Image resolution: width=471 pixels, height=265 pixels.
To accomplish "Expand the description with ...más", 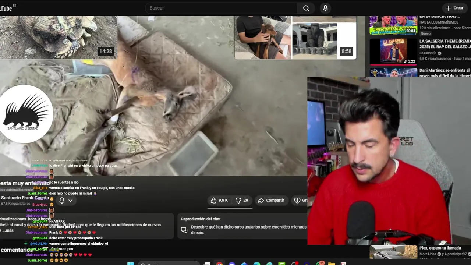I will click(x=7, y=230).
